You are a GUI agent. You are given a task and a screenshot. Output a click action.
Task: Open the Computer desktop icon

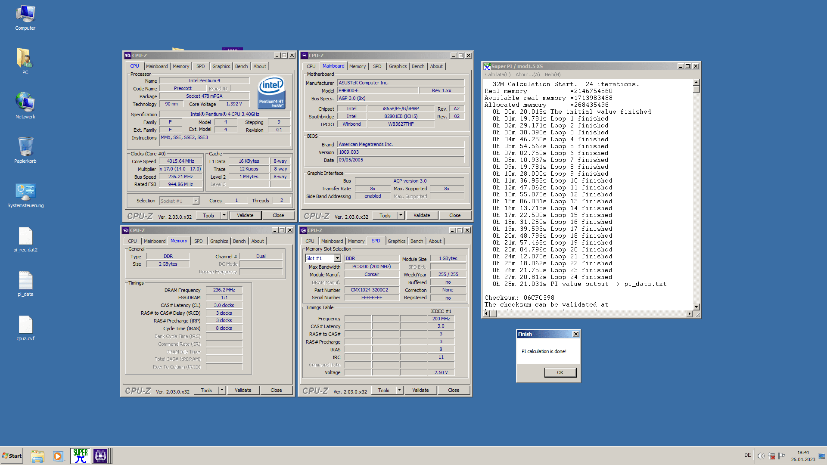pyautogui.click(x=25, y=18)
